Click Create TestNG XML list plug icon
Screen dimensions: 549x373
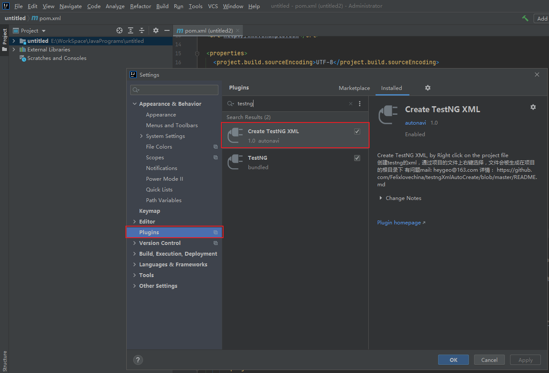point(235,136)
